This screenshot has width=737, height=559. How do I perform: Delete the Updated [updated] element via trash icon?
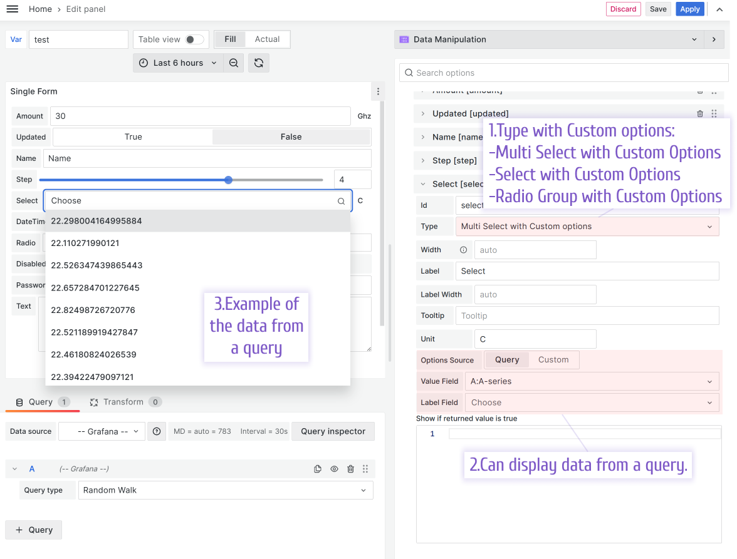[700, 113]
